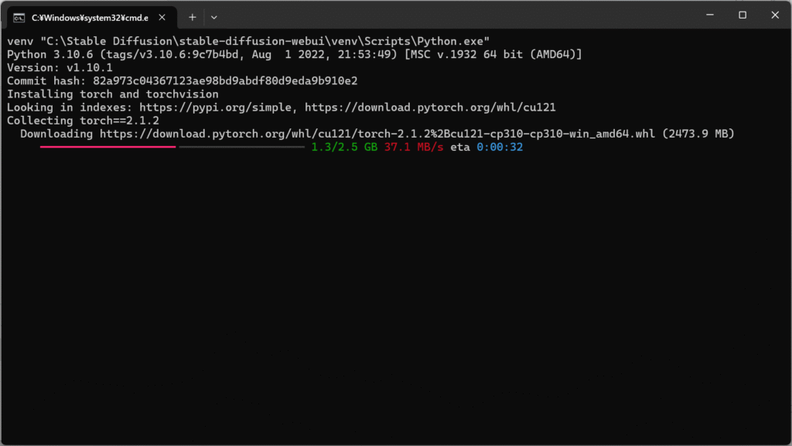Close the terminal window

[775, 15]
